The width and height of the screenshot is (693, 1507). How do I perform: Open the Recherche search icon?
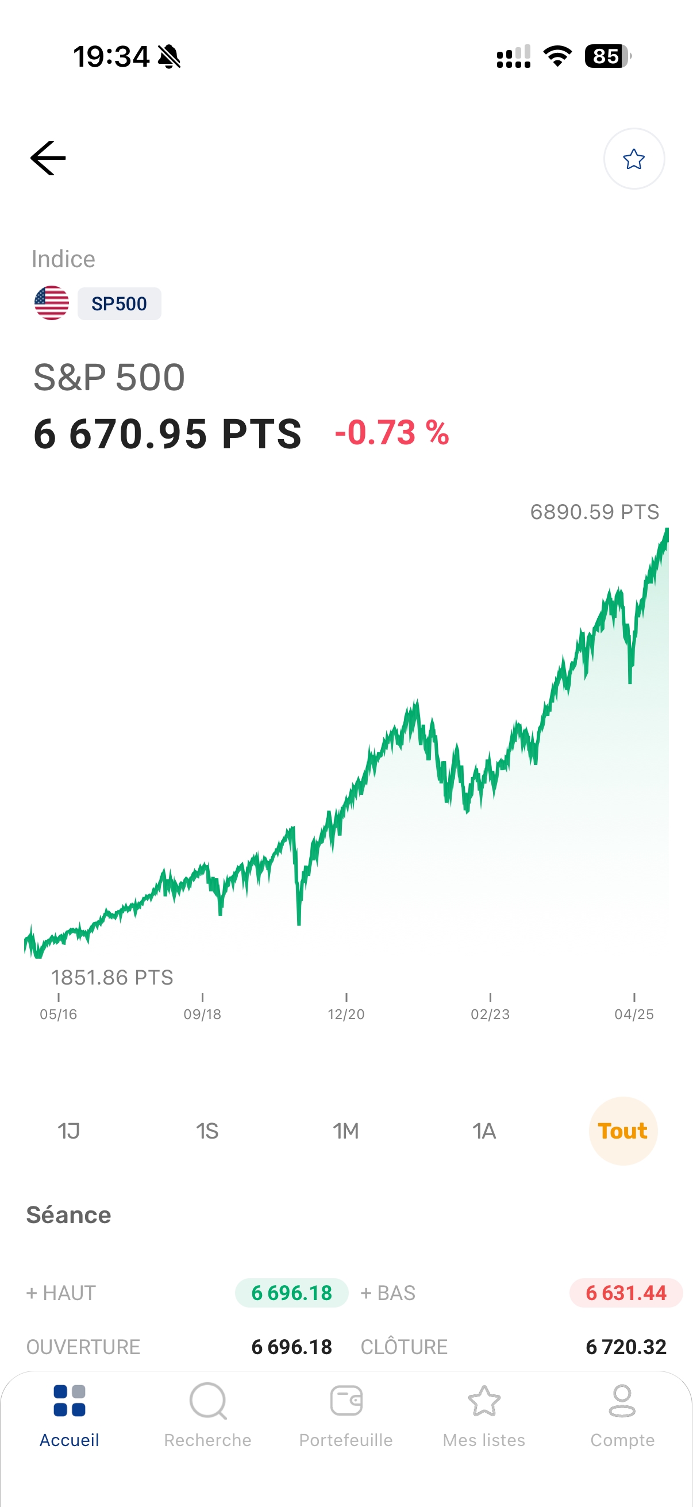tap(207, 1401)
